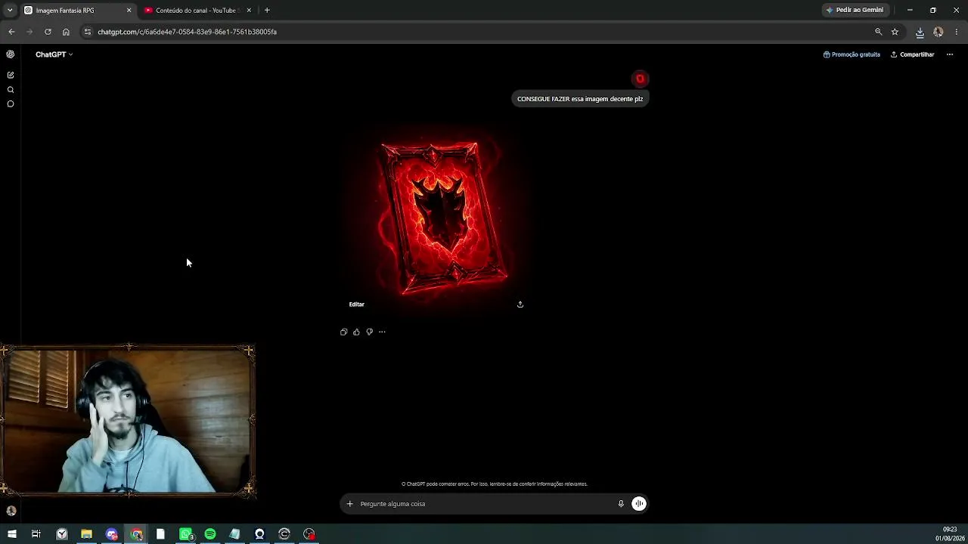Click the chatgpt.com address bar URL
Screen dimensions: 968x544
(187, 32)
